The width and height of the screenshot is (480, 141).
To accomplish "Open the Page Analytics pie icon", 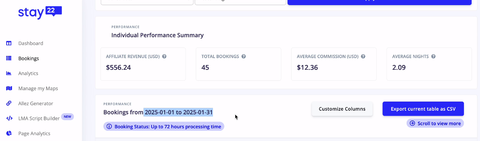I will pos(9,133).
